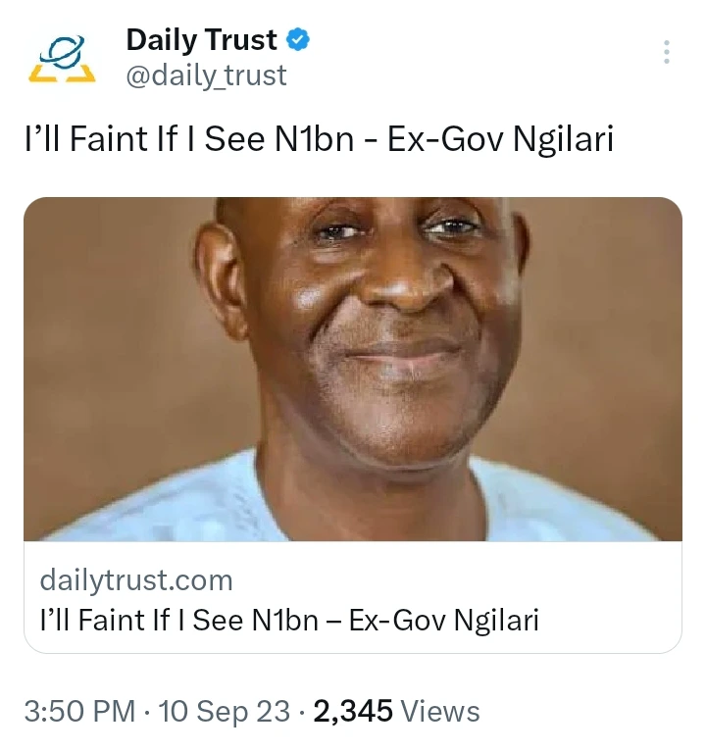Open the Daily Trust profile avatar
706x752 pixels.
[x=61, y=58]
